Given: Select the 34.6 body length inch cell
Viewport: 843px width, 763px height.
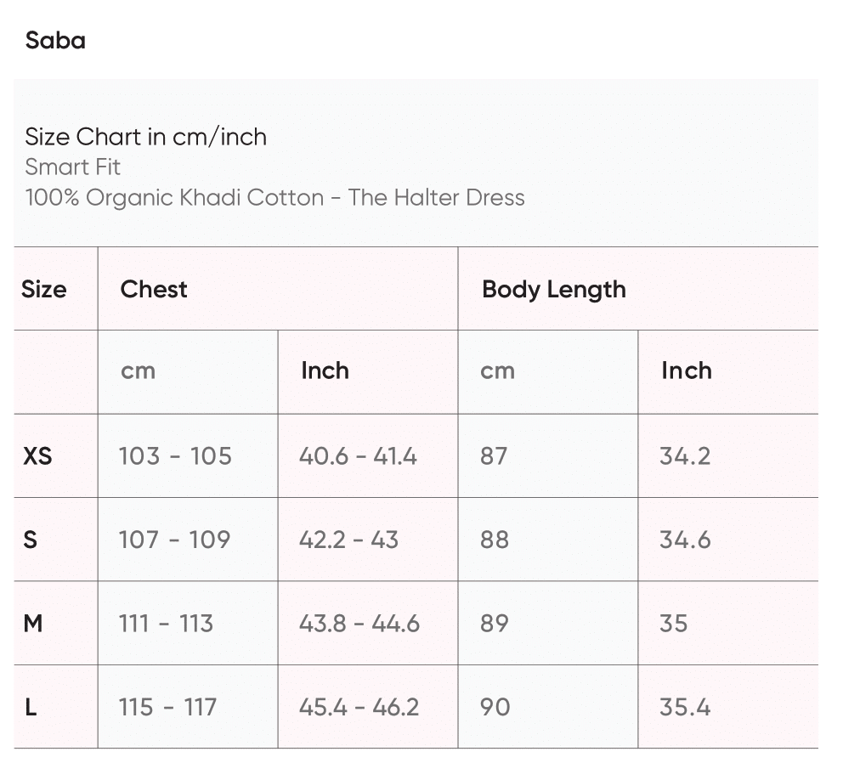Looking at the screenshot, I should pos(685,540).
